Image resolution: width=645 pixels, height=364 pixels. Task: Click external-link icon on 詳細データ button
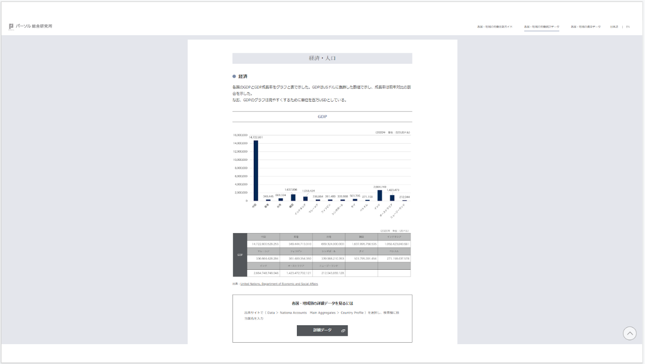(x=343, y=331)
